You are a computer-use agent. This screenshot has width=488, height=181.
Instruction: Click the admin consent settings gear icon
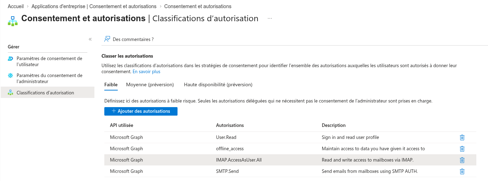[10, 76]
